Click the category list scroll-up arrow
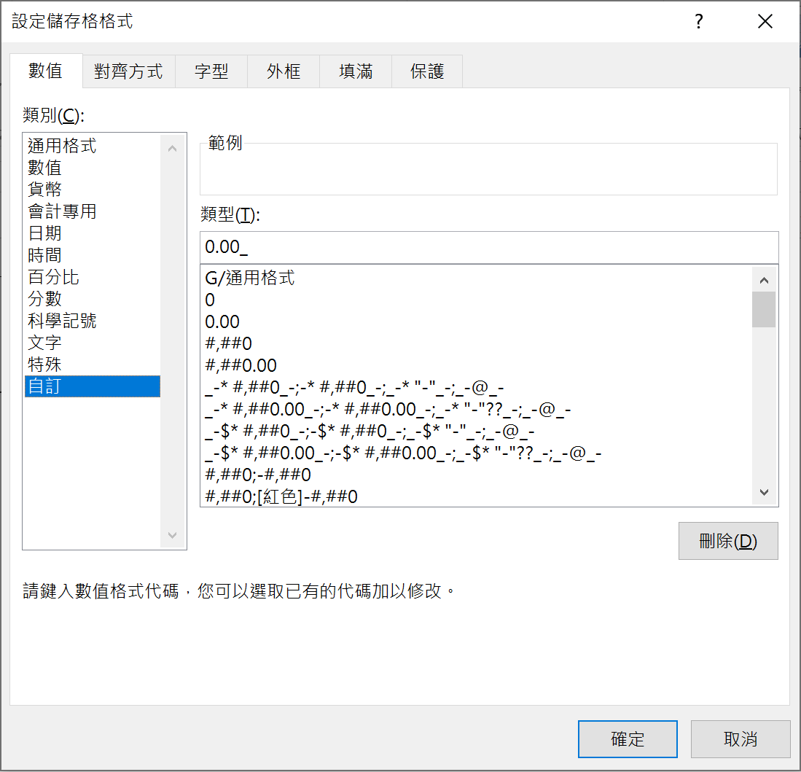Image resolution: width=801 pixels, height=772 pixels. click(x=172, y=148)
